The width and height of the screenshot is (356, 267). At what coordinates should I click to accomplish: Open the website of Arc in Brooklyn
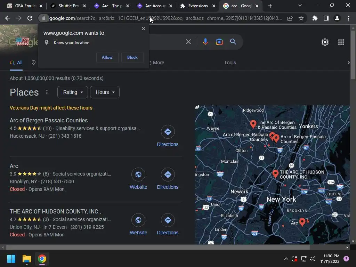[x=138, y=179]
